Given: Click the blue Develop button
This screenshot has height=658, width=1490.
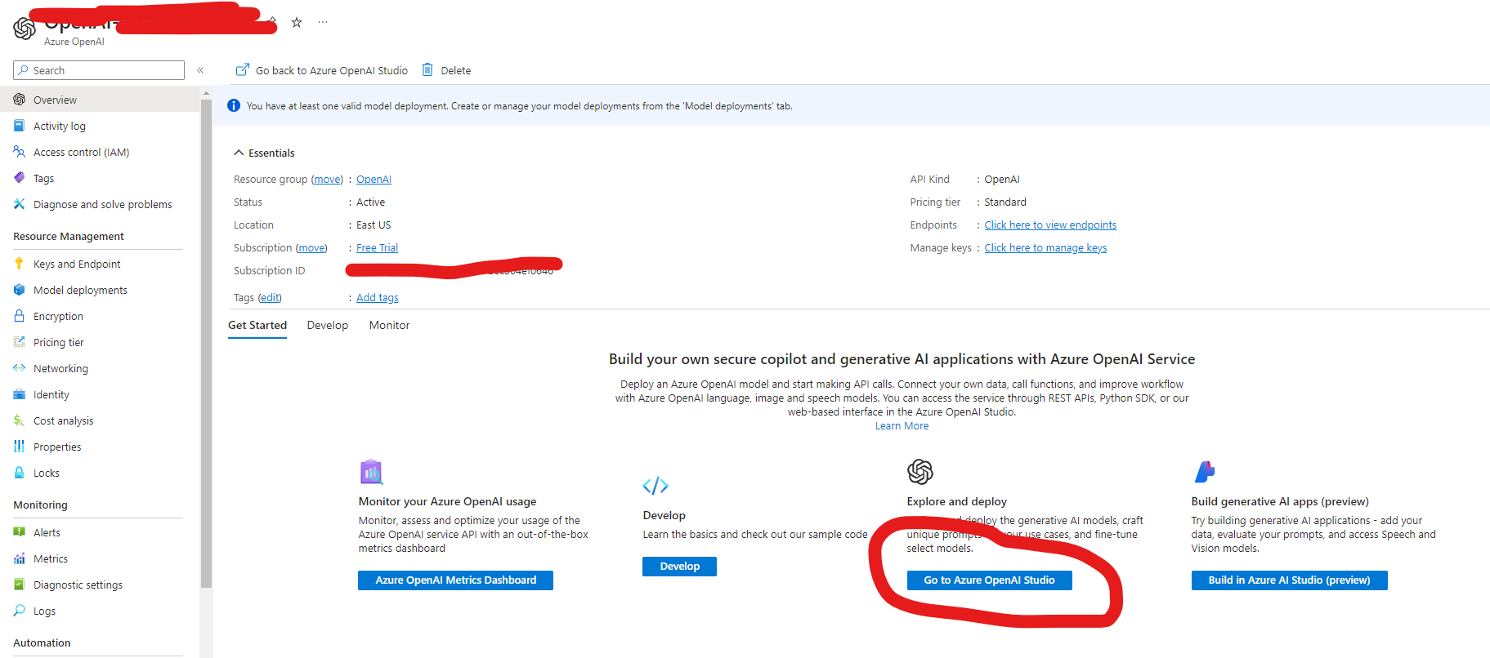Looking at the screenshot, I should coord(679,567).
